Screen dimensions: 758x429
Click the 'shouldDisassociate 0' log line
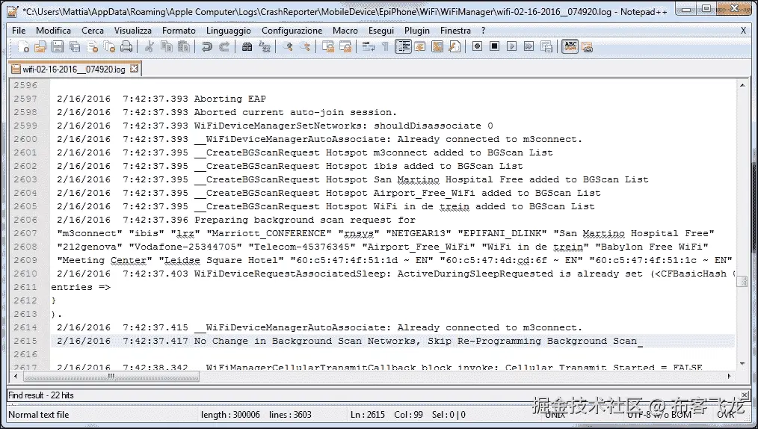tap(274, 126)
